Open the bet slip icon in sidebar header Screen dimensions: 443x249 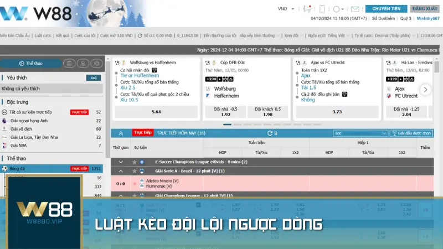click(68, 64)
